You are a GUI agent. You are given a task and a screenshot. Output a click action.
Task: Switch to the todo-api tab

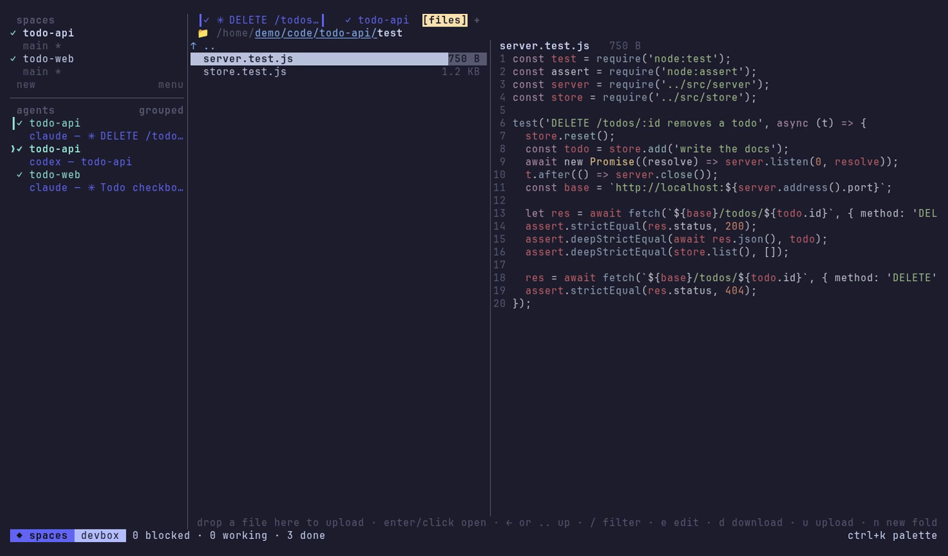click(377, 20)
